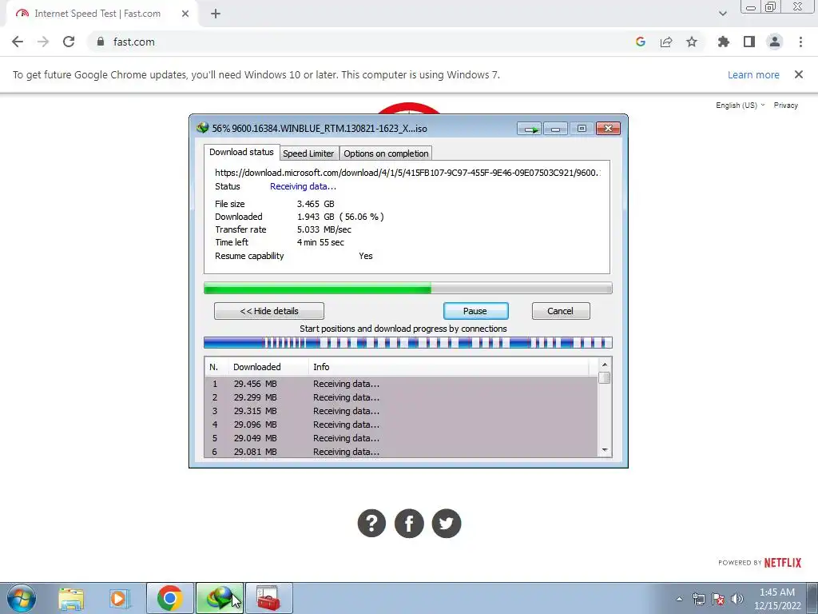Screen dimensions: 818x614
Task: Click the network tray icon
Action: pos(698,599)
